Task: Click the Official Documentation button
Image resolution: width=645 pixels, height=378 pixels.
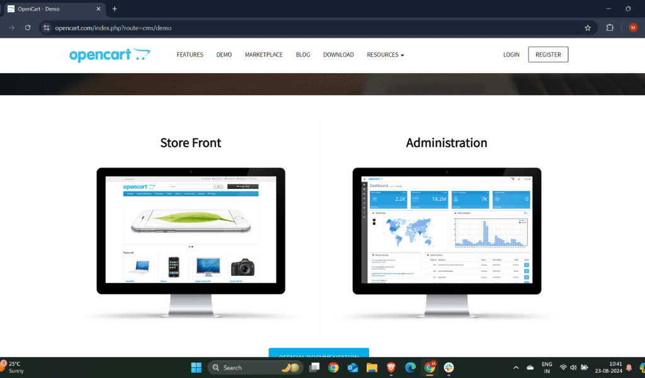Action: [319, 353]
